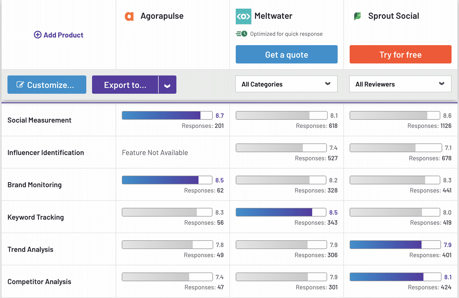Open the Sprout Social product link
The width and height of the screenshot is (459, 298).
[x=393, y=16]
